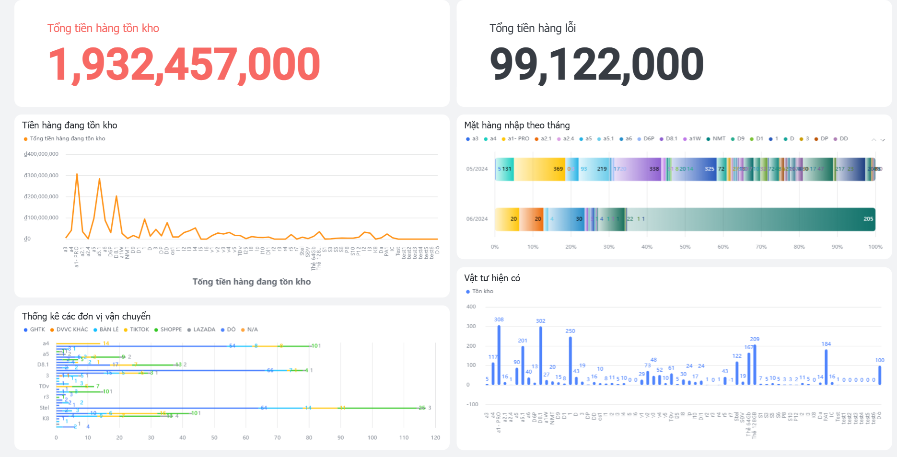897x457 pixels.
Task: Toggle a1- PRO legend in monthly import chart
Action: click(x=515, y=138)
